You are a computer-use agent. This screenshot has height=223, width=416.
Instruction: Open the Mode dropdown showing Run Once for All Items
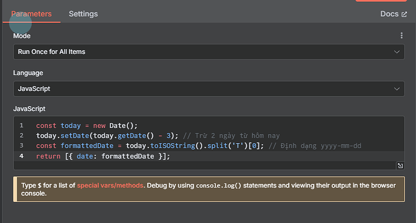click(209, 52)
